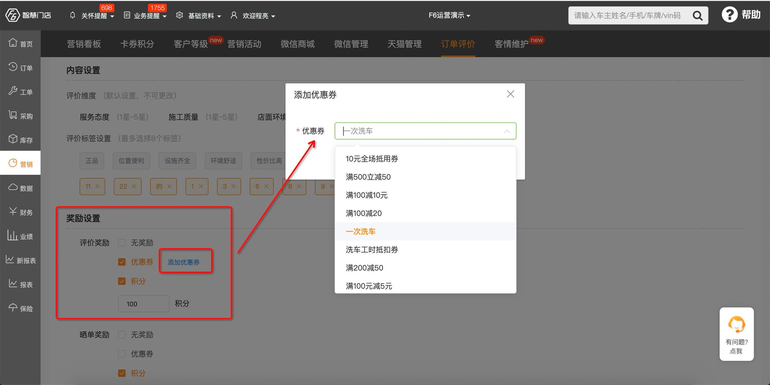The image size is (770, 385).
Task: Open 营销 in the sidebar
Action: click(x=20, y=164)
